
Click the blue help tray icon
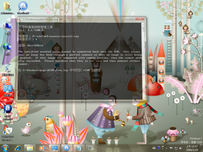pyautogui.click(x=158, y=148)
